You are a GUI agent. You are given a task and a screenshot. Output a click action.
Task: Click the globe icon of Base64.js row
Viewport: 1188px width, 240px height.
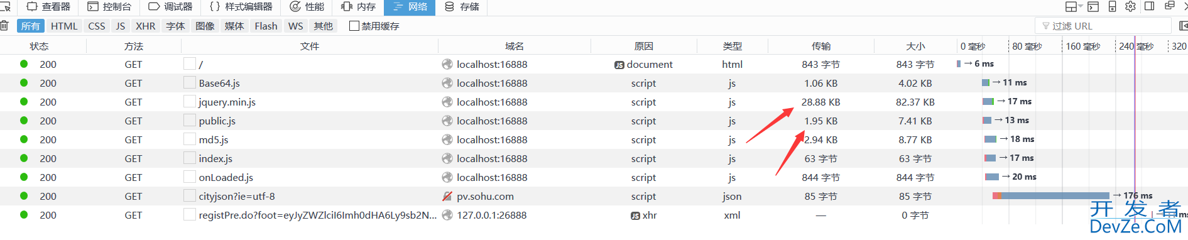click(447, 83)
